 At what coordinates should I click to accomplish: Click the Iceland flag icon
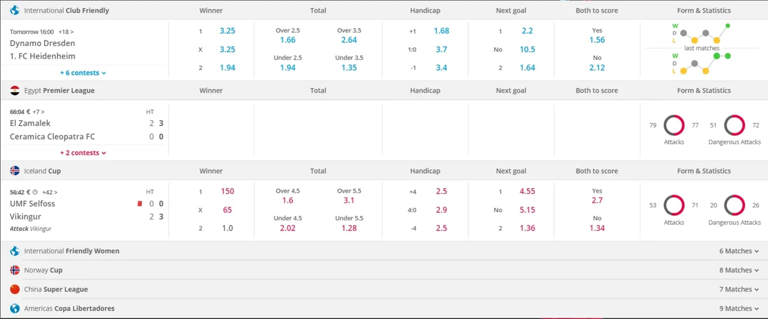(x=15, y=171)
